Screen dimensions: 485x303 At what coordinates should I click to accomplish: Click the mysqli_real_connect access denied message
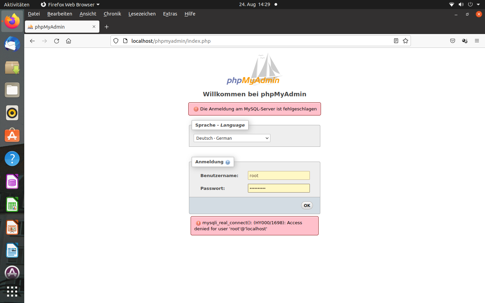(x=255, y=226)
